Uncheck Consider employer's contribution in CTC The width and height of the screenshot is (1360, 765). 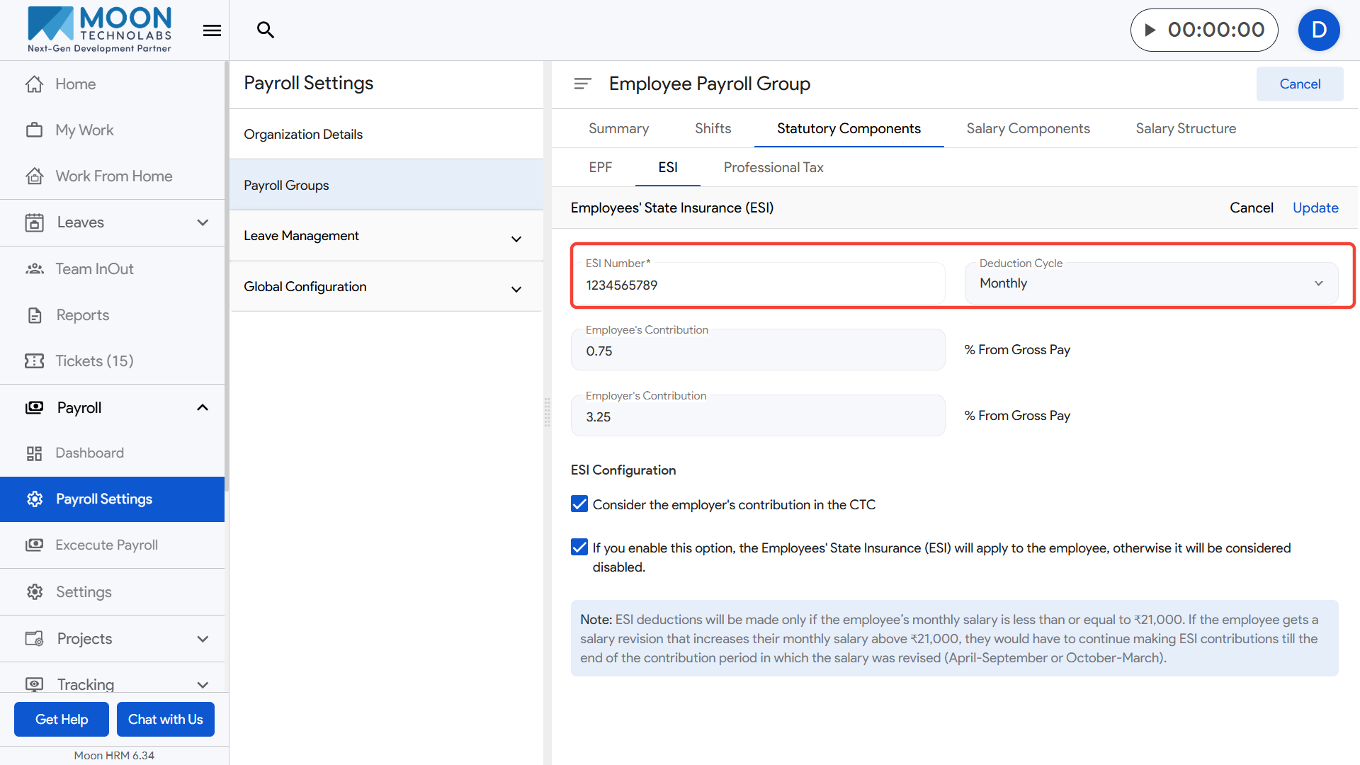point(579,504)
